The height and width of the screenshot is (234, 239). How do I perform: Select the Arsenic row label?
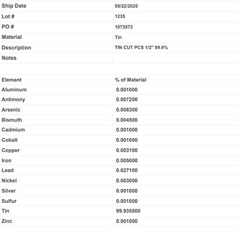point(11,110)
